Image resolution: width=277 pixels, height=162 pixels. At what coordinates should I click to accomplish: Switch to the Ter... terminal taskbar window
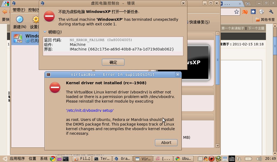[x=103, y=159]
